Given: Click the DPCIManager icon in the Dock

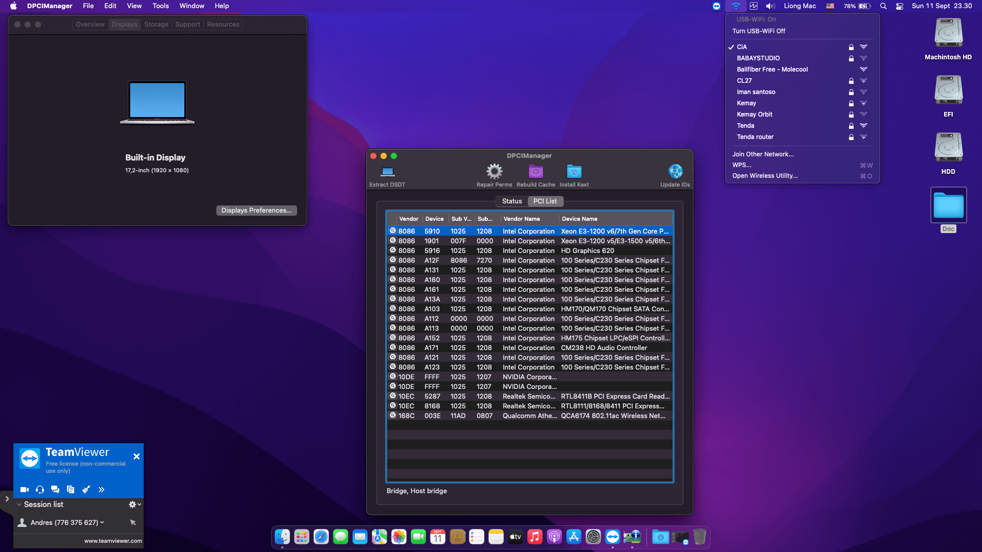Looking at the screenshot, I should click(x=632, y=537).
